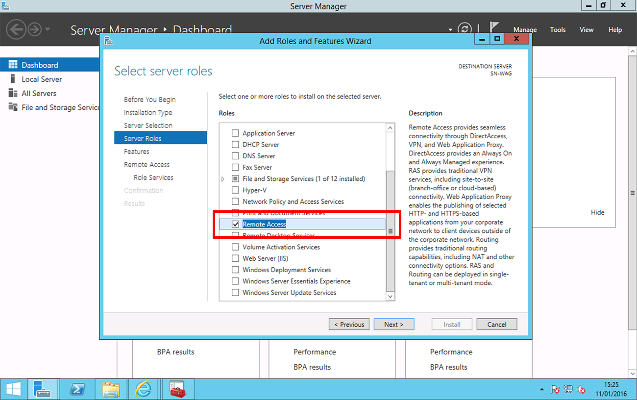Switch to the Installation Type step
The image size is (637, 400).
click(148, 112)
